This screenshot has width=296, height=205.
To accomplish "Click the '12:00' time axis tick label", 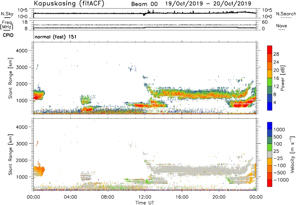I will (145, 197).
